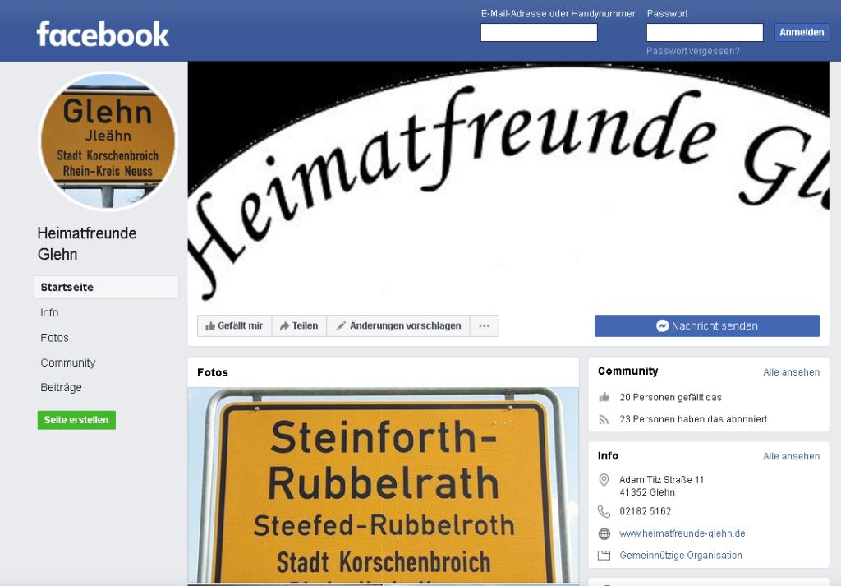The width and height of the screenshot is (841, 586).
Task: Focus the E-Mail-Adresse oder Handynummer field
Action: [539, 32]
